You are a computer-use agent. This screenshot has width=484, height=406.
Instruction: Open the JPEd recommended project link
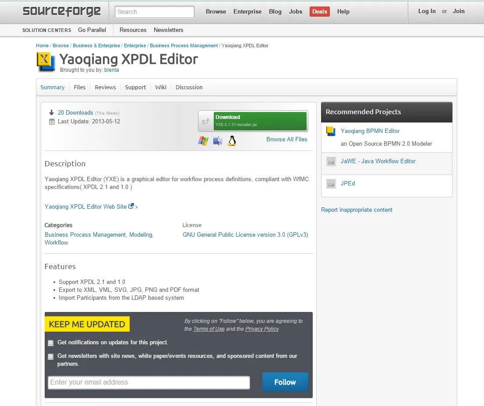(x=348, y=183)
